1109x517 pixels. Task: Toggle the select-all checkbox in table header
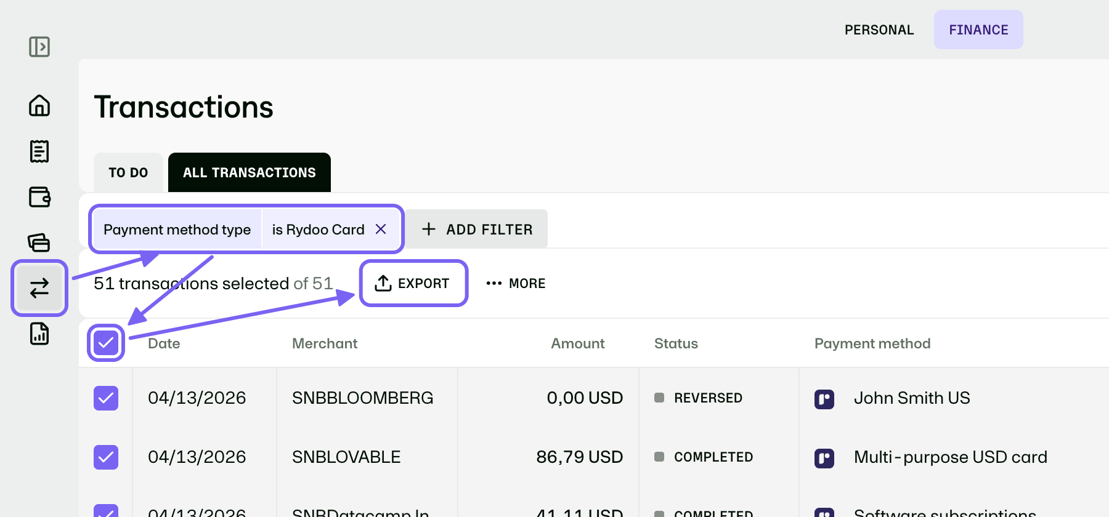click(x=106, y=343)
